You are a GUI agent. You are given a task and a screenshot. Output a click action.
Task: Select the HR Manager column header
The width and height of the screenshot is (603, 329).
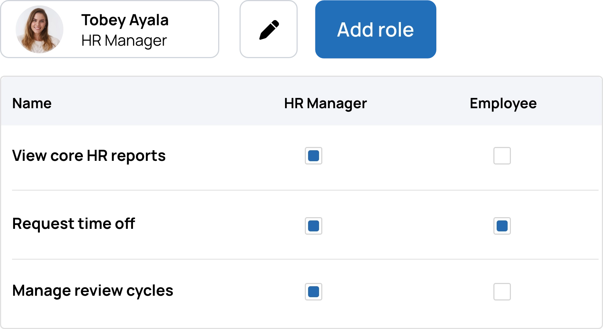[x=325, y=103]
